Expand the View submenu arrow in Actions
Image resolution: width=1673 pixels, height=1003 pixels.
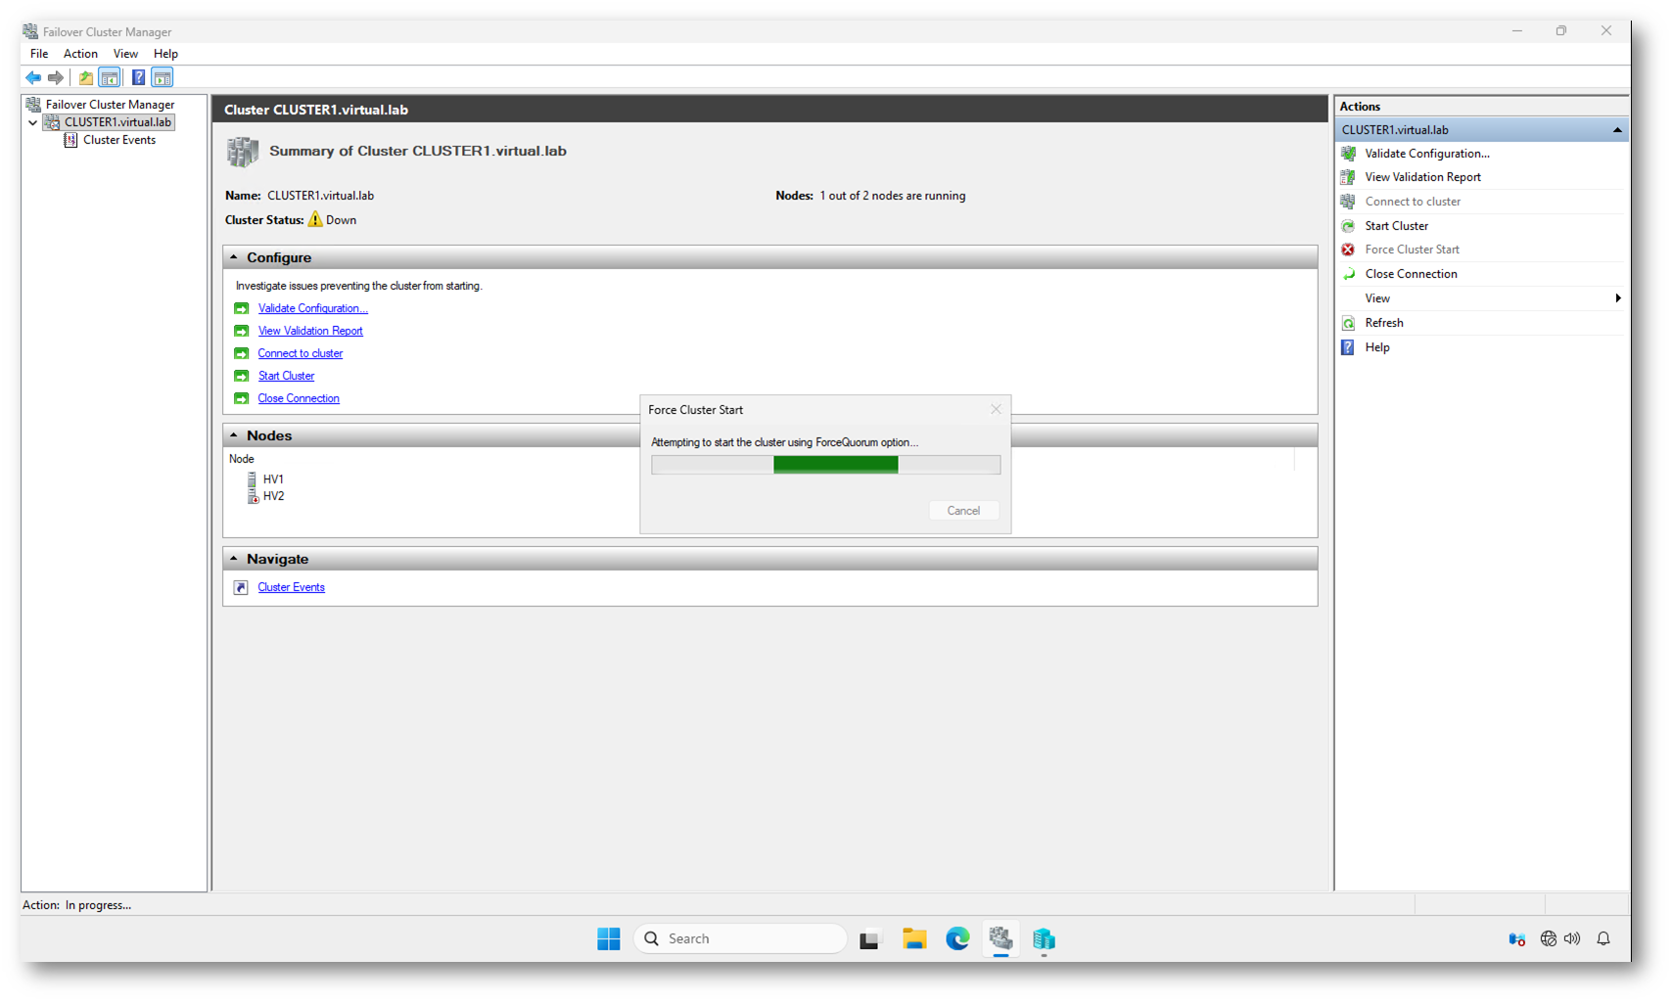(x=1617, y=298)
